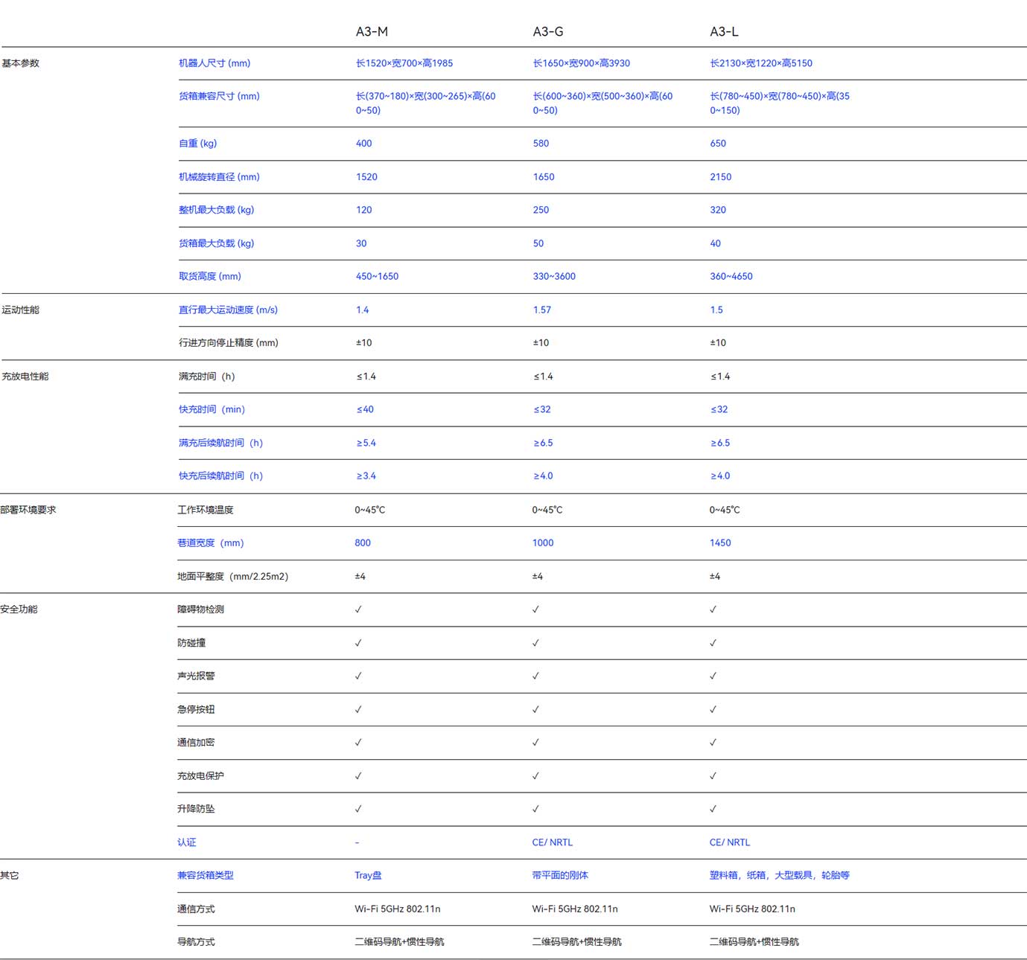Click the Tray盘 value for A3-M
Viewport: 1027px width, 960px height.
coord(368,875)
